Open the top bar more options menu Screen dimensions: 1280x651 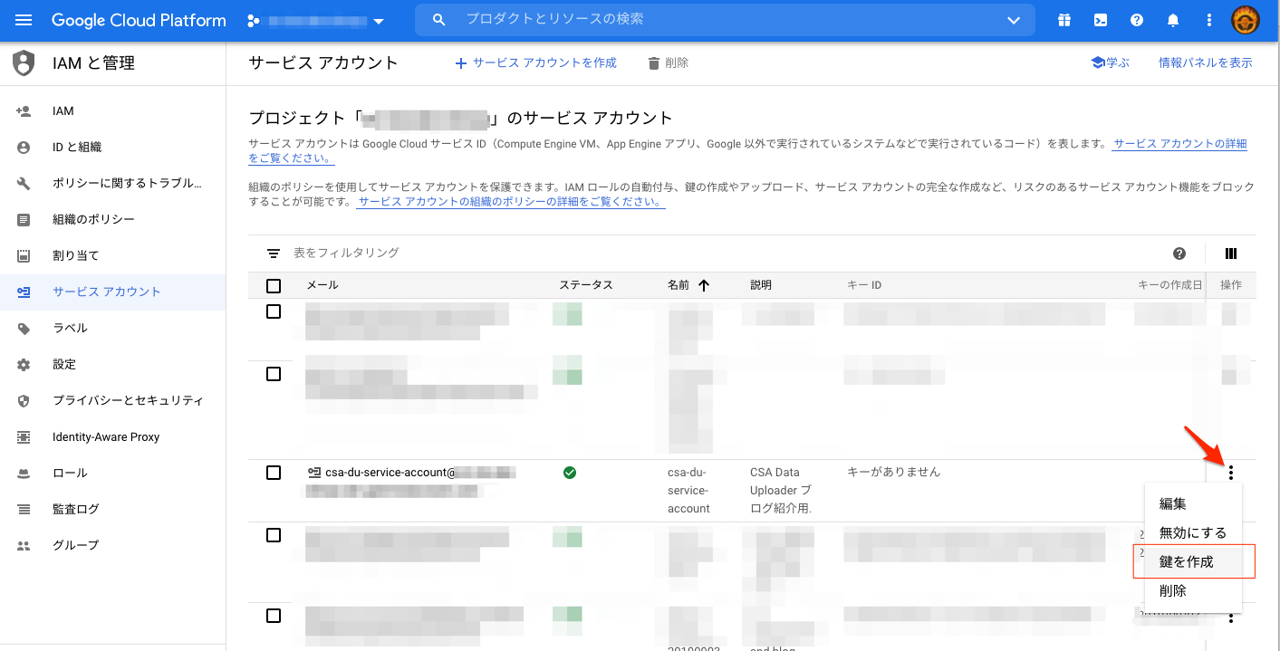[x=1209, y=20]
